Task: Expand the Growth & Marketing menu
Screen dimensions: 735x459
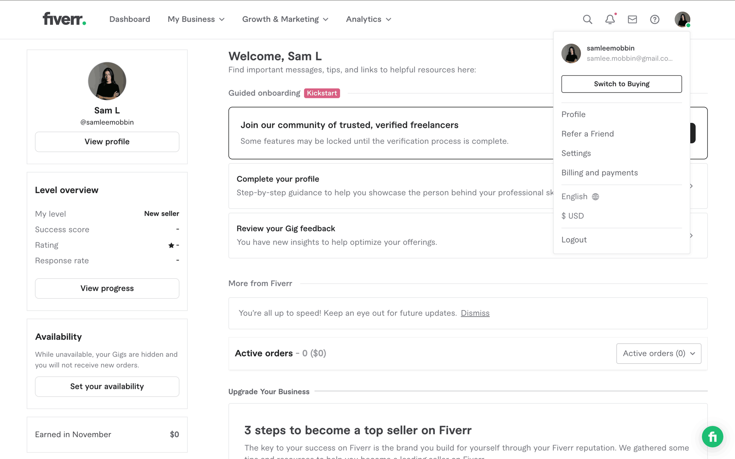Action: [x=285, y=19]
